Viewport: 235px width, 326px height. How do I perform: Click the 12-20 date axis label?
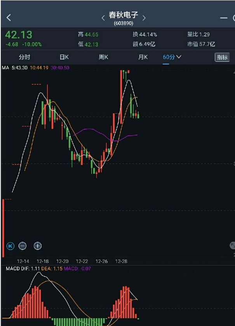pos(62,261)
